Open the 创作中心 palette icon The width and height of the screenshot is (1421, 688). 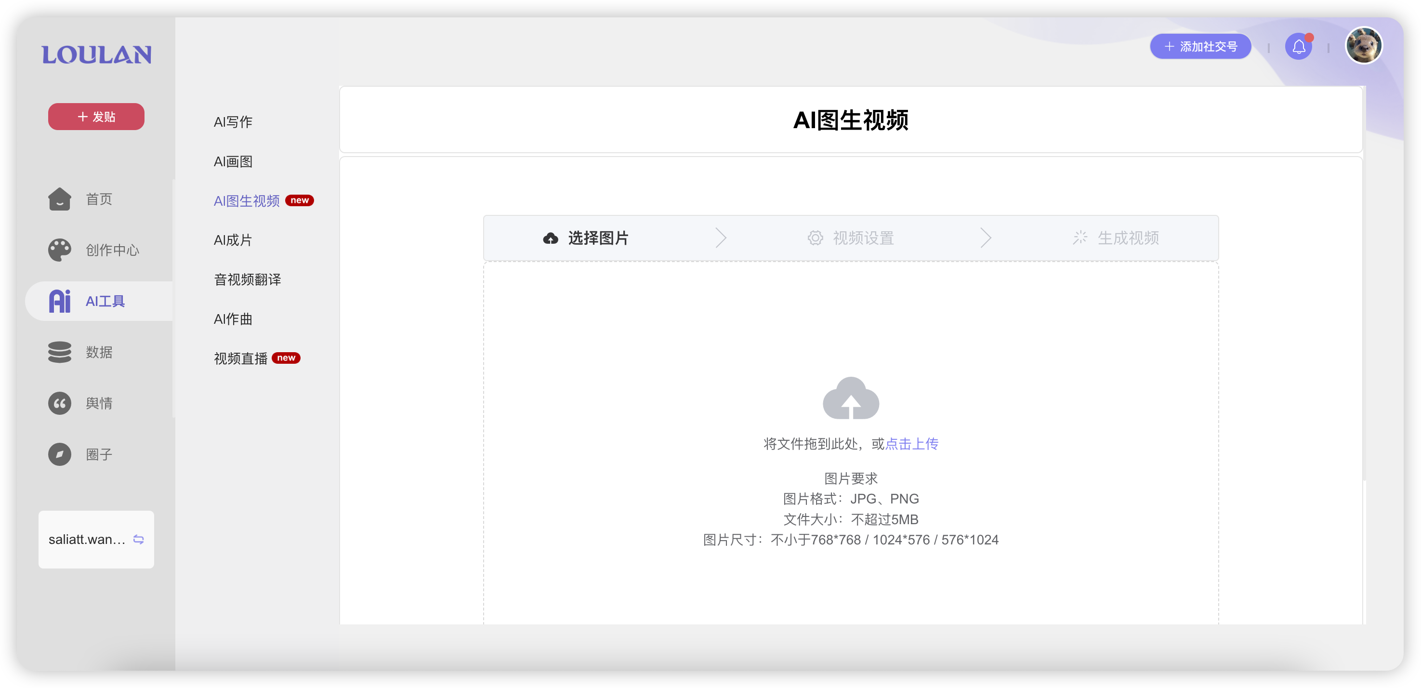click(60, 250)
